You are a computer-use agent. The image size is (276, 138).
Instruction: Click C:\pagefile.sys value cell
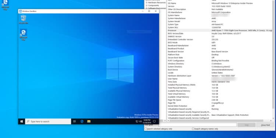pos(217,103)
